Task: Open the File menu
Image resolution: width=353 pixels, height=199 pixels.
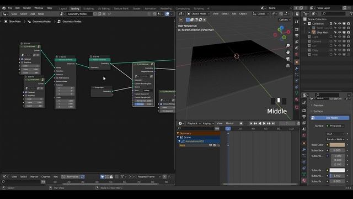Action: point(10,8)
